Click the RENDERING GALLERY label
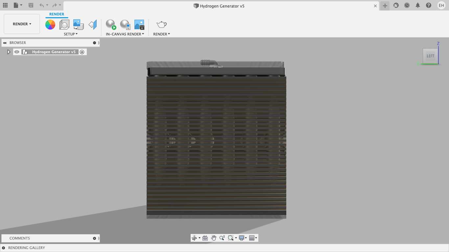 27,248
